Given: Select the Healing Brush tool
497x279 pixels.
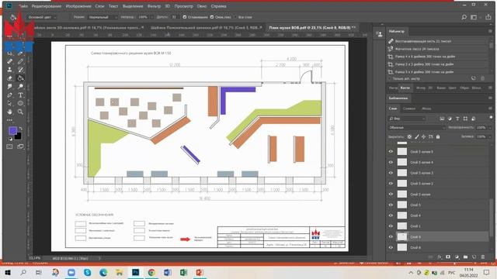Looking at the screenshot, I should (x=10, y=62).
